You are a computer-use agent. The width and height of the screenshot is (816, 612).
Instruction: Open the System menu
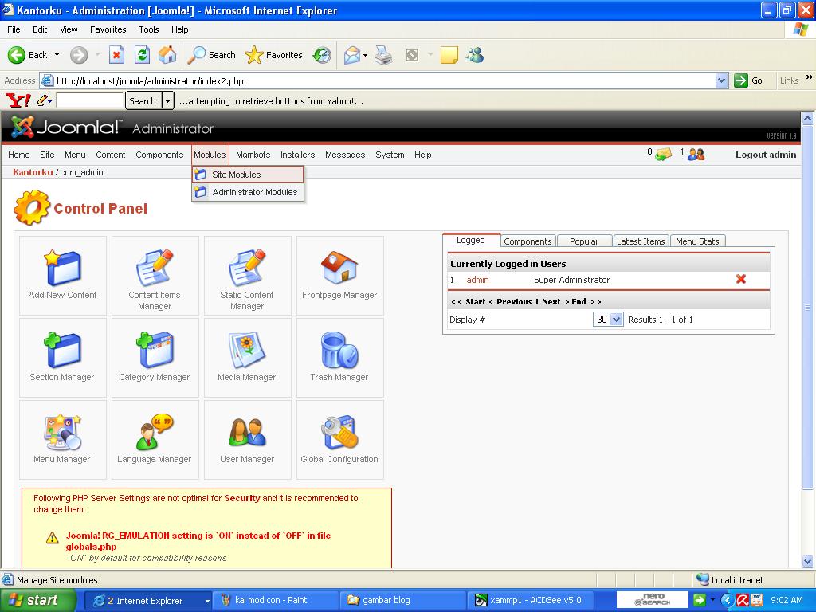[390, 155]
